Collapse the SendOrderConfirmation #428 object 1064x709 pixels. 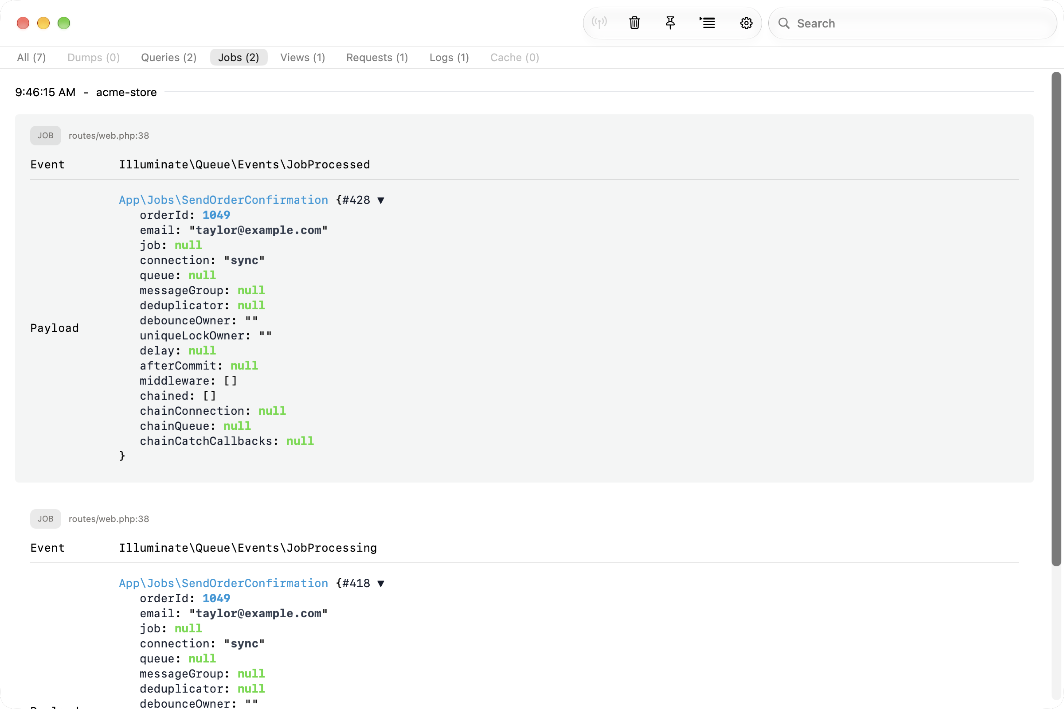pos(381,200)
